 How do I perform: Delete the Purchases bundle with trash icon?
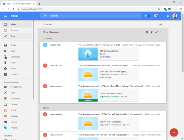coord(152,32)
